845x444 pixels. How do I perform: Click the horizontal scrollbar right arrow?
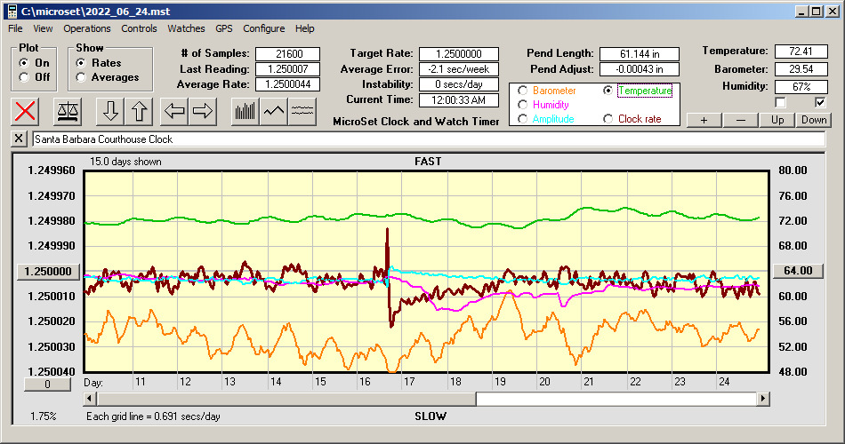coord(763,400)
